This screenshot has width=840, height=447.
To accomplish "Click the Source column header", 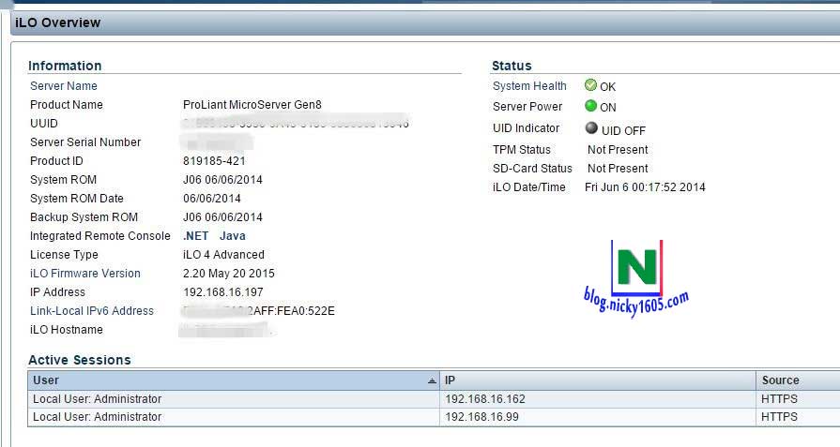I will click(798, 380).
